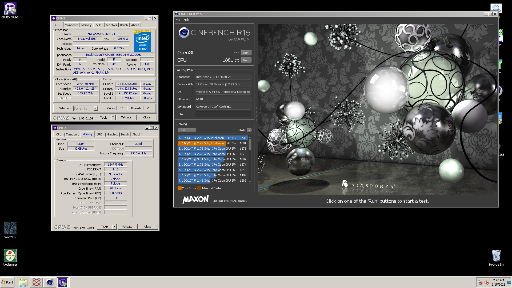Open the Help menu in Cinebench
The image size is (512, 288).
pyautogui.click(x=187, y=20)
